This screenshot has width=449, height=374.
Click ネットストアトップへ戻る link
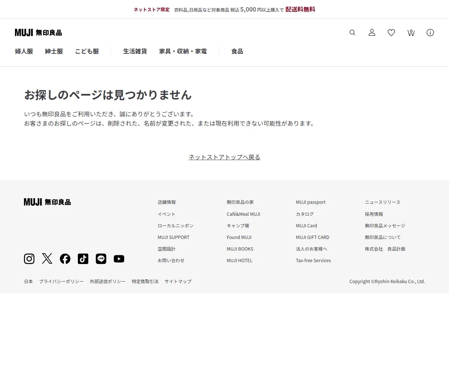pos(224,157)
